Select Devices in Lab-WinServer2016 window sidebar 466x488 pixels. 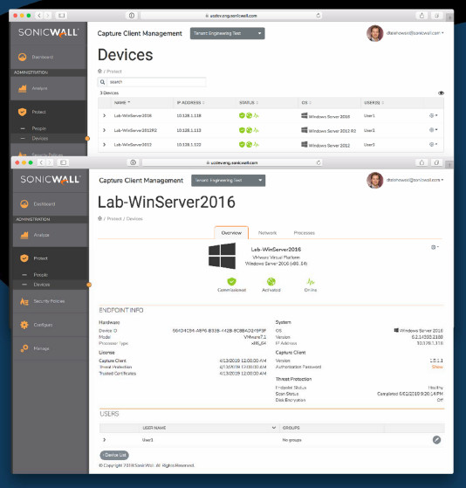tap(42, 285)
